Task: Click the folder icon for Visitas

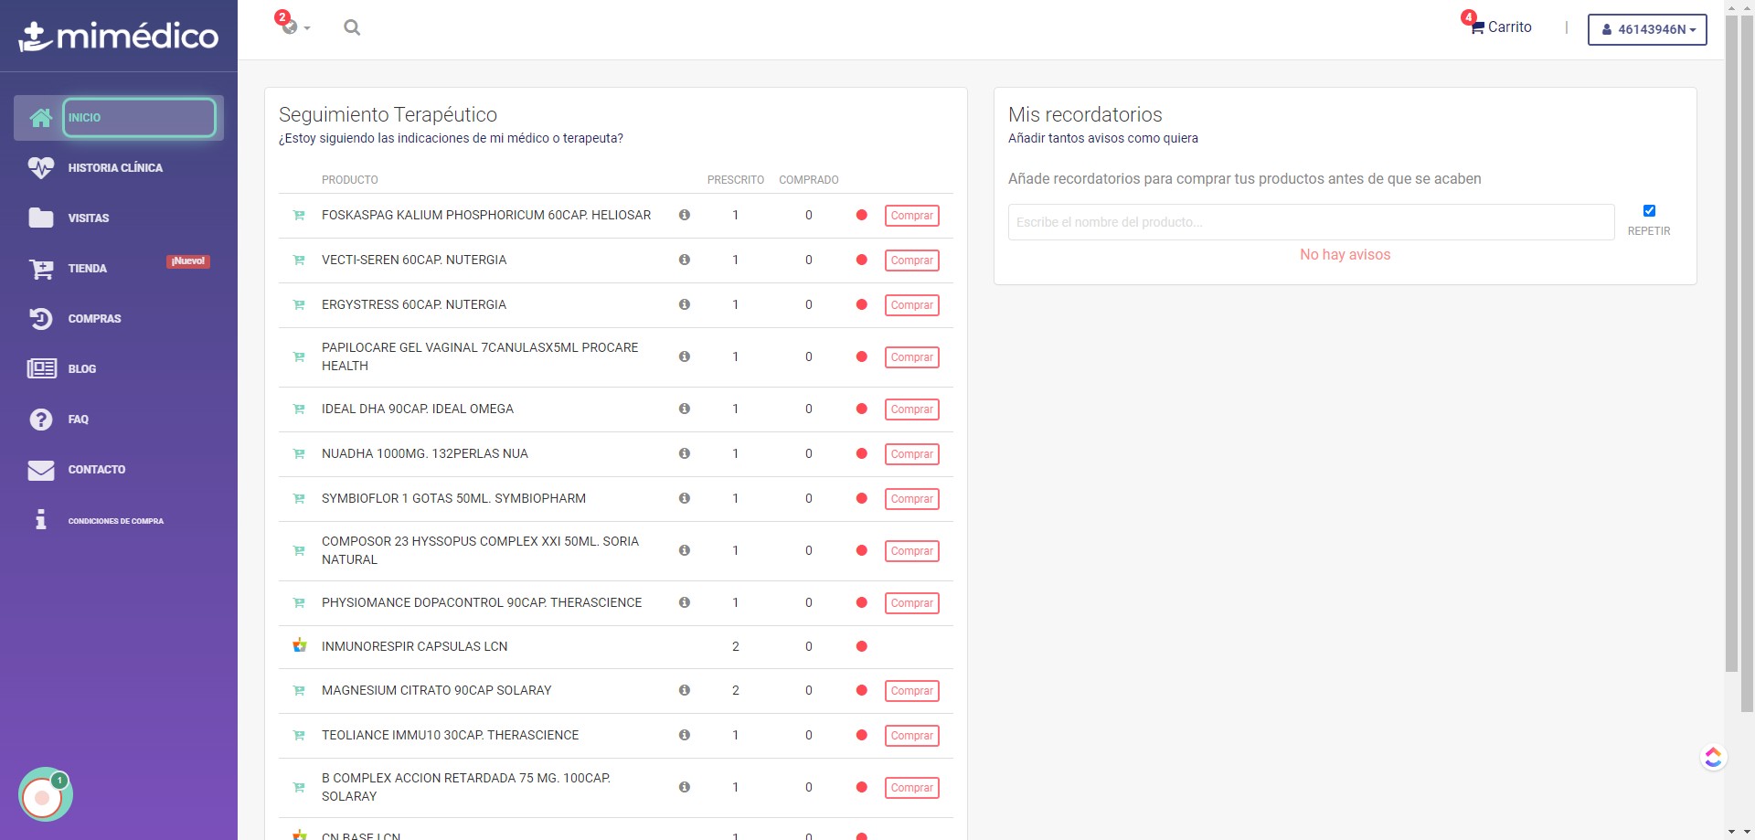Action: [x=40, y=218]
